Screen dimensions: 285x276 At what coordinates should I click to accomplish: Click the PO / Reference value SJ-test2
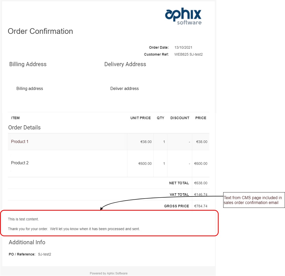(45, 254)
